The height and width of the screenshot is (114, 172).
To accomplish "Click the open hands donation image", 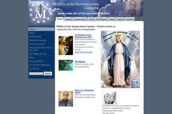I will pyautogui.click(x=110, y=98).
